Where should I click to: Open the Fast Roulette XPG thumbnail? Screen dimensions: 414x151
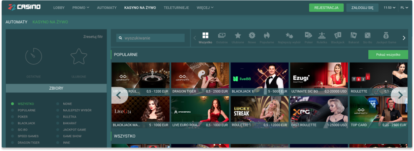coord(319,112)
